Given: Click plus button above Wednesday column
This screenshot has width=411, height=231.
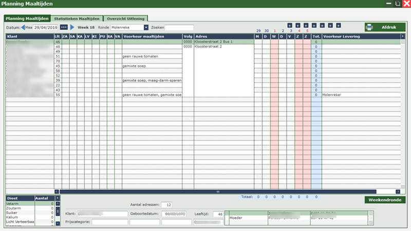Looking at the screenshot, I should (x=306, y=25).
